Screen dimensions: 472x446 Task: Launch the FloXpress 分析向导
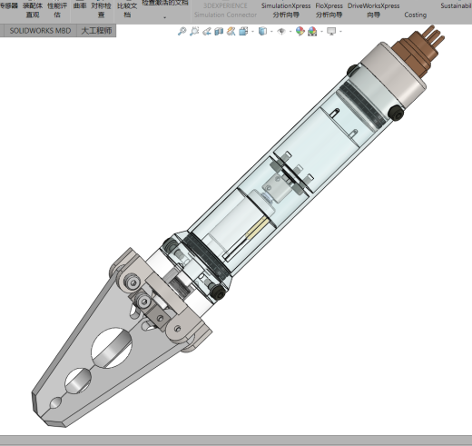pyautogui.click(x=329, y=10)
